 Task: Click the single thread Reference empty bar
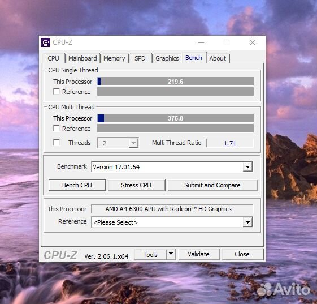click(x=176, y=92)
